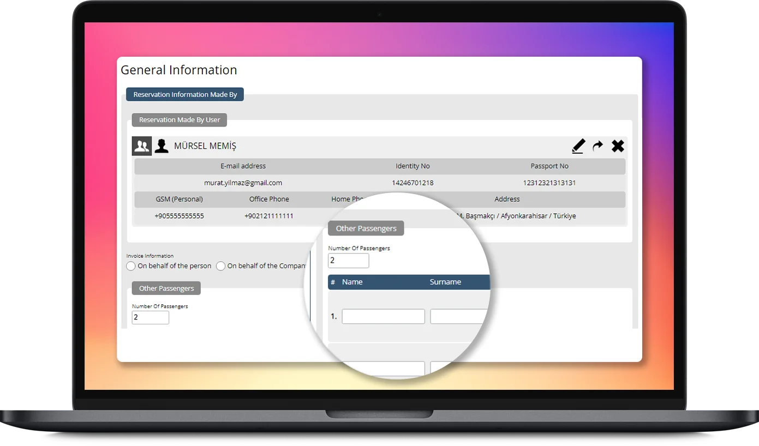The image size is (759, 446).
Task: Click the Name column header in passengers table
Action: coord(353,282)
